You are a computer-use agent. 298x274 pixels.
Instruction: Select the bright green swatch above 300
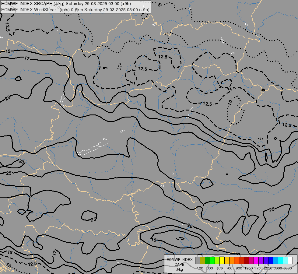click(x=212, y=260)
